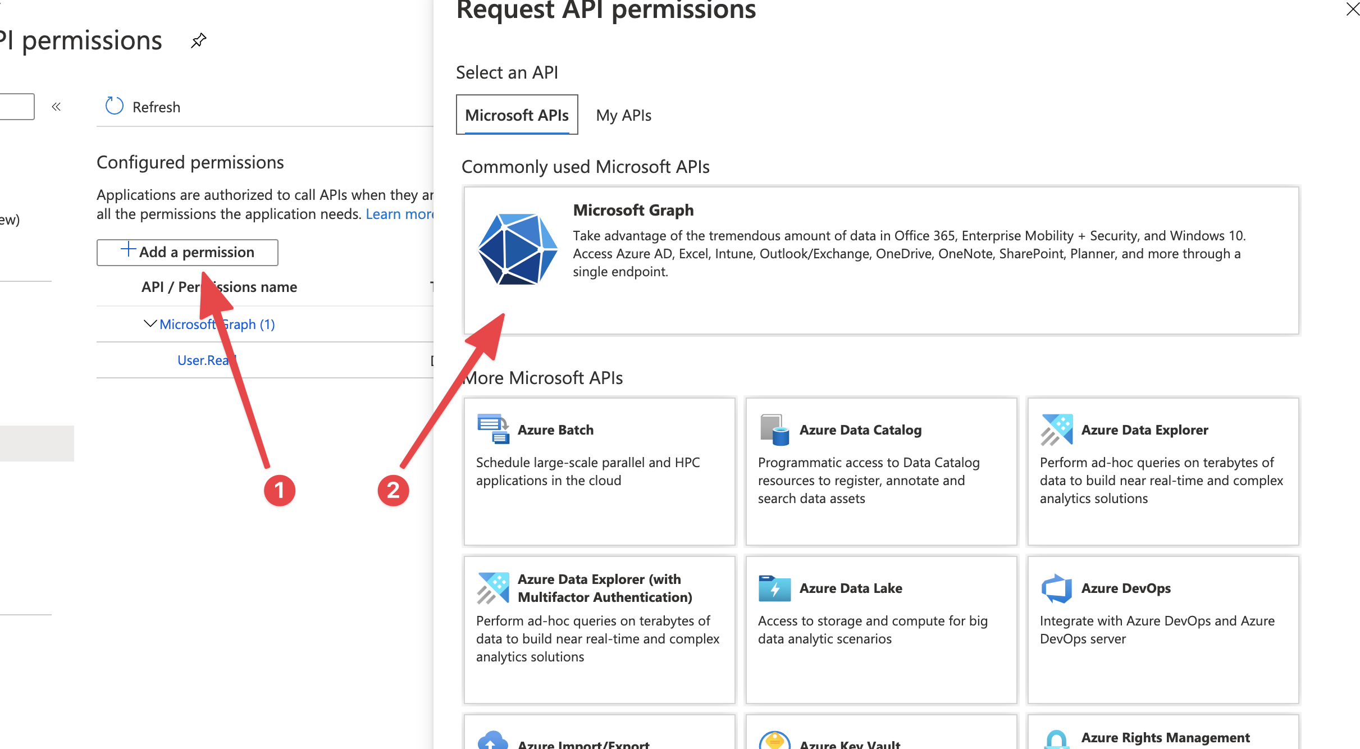Viewport: 1360px width, 749px height.
Task: Collapse the Microsoft Graph (1) permission group
Action: coord(149,324)
